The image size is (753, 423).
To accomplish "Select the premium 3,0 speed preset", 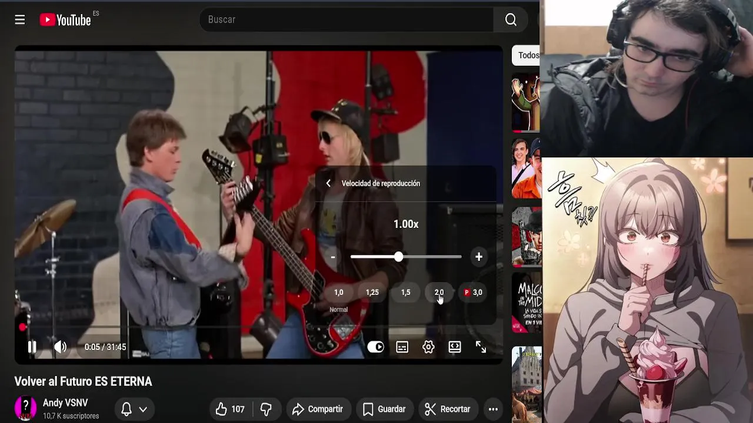I will coord(473,292).
